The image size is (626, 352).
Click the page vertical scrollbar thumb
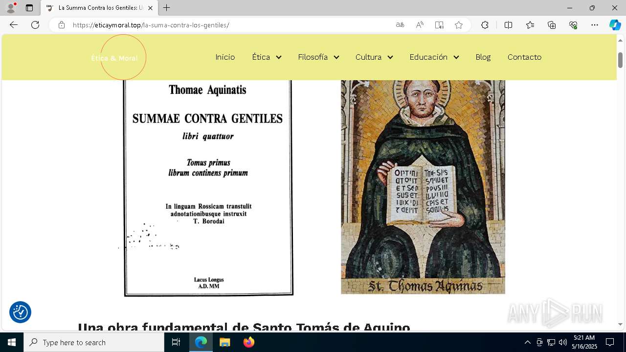click(620, 60)
